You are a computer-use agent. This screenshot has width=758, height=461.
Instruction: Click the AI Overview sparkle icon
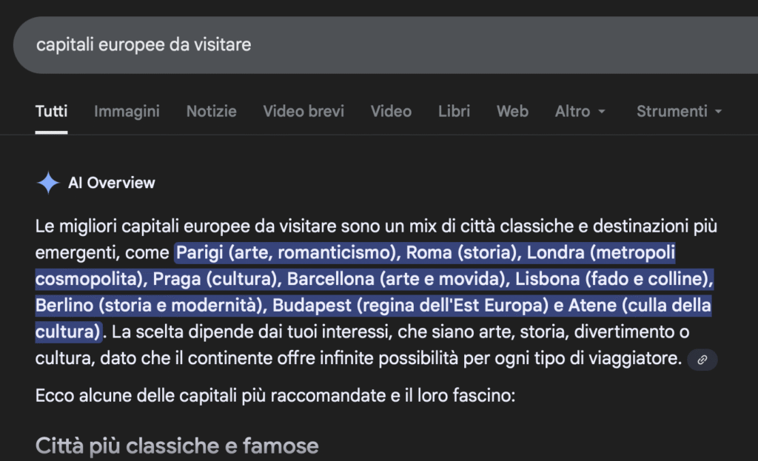pyautogui.click(x=48, y=183)
